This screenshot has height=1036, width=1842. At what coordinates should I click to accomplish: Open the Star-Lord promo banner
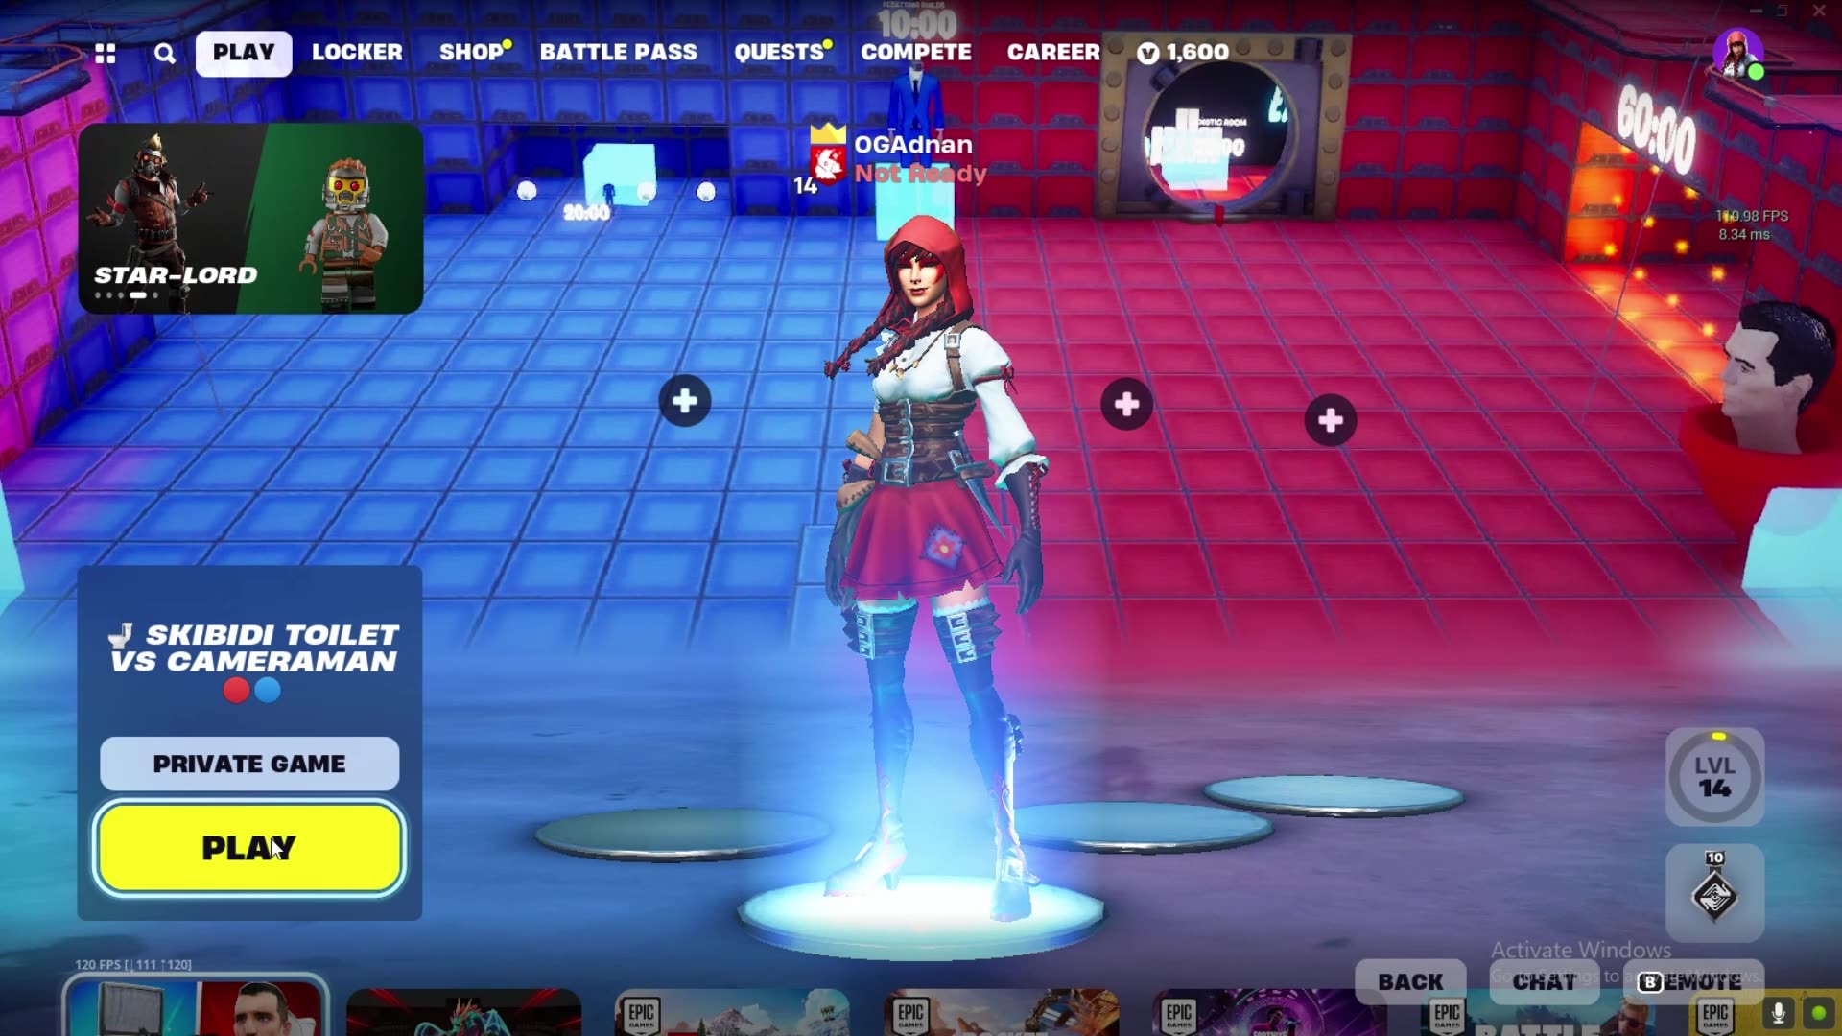coord(250,219)
